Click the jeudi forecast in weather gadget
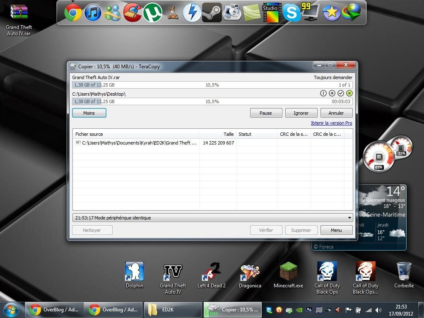The height and width of the screenshot is (318, 424). tap(391, 231)
